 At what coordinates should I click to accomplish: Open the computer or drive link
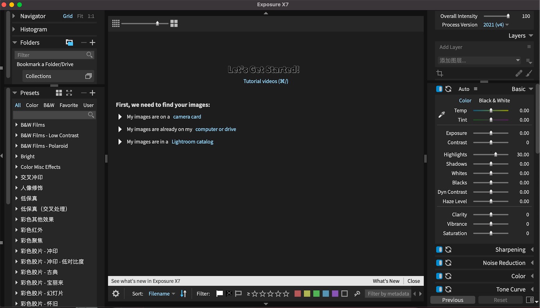216,129
